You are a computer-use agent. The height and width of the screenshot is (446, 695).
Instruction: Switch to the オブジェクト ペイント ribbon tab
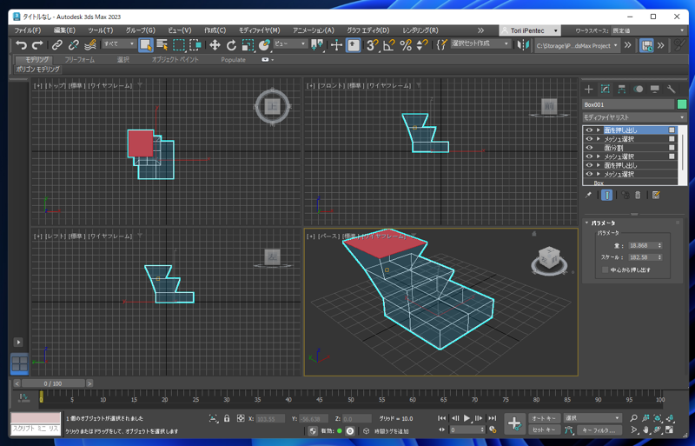[x=175, y=59]
